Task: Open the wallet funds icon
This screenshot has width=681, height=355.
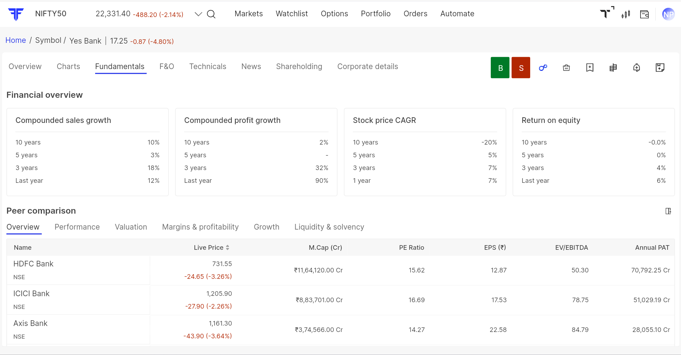Action: [x=644, y=14]
